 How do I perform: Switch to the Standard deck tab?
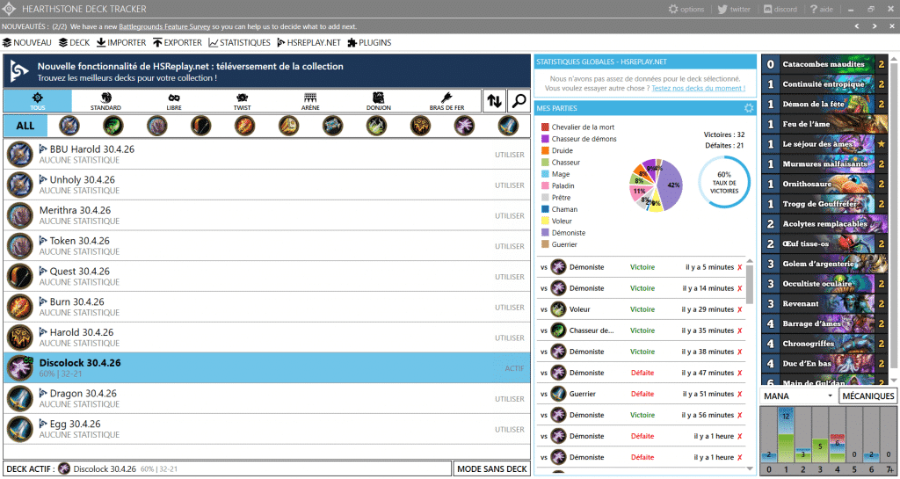105,101
